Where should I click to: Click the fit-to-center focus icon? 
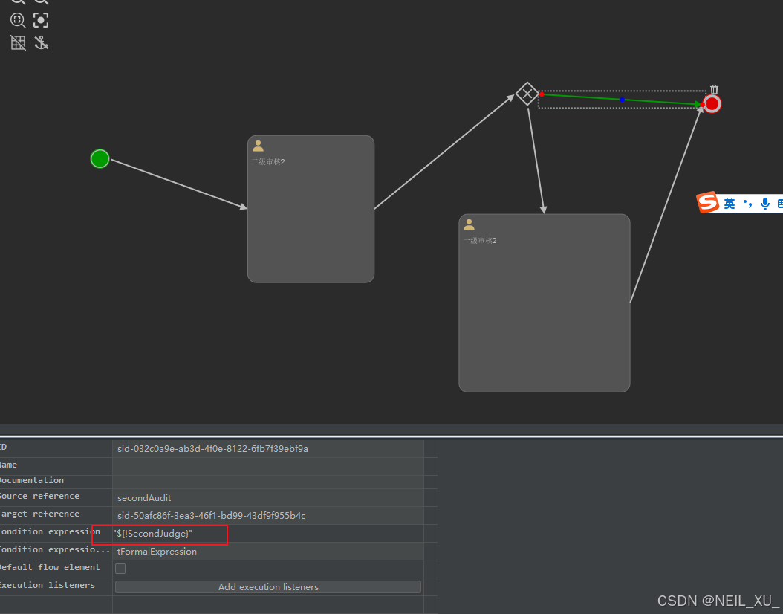41,20
